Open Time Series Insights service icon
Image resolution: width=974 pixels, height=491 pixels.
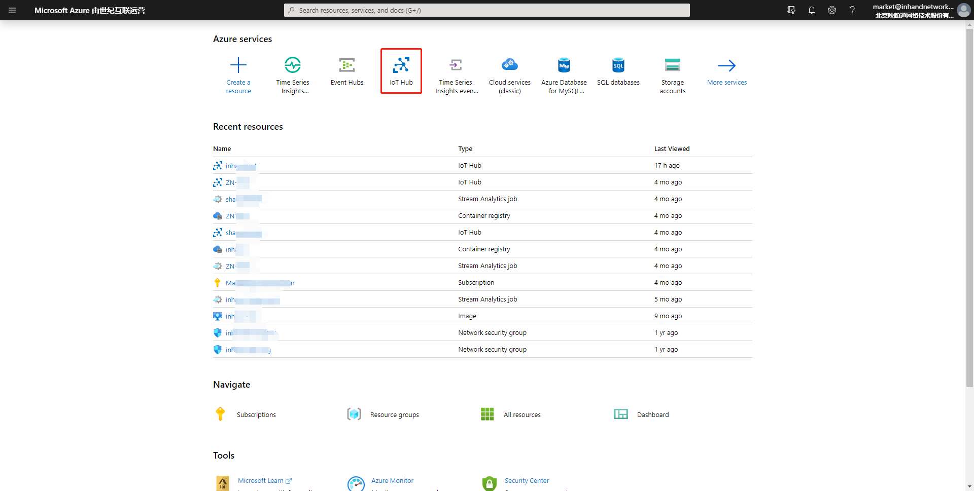[293, 65]
